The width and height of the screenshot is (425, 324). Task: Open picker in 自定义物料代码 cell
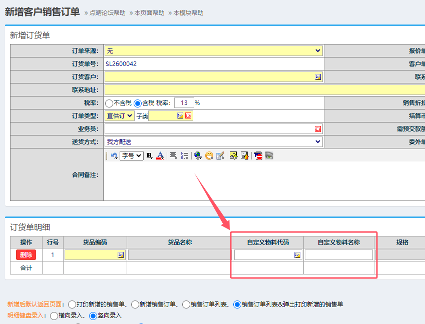[x=297, y=254]
